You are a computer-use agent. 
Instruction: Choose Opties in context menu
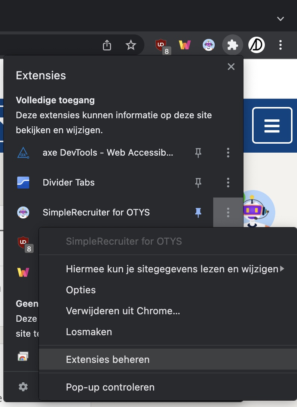pos(168,290)
